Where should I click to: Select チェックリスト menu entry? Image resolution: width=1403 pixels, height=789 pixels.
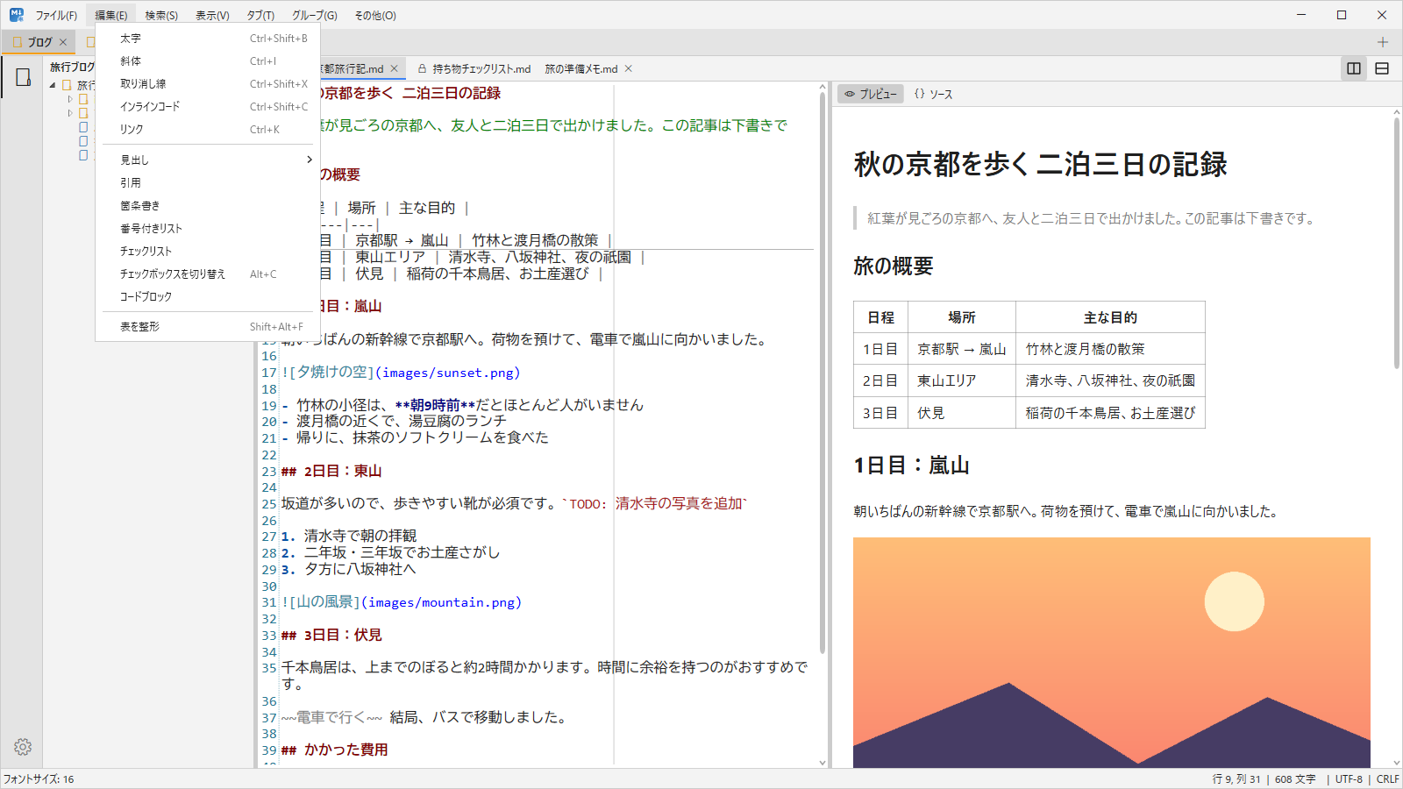point(207,251)
